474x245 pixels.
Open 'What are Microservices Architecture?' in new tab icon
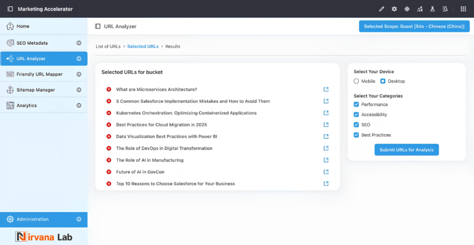[x=326, y=89]
